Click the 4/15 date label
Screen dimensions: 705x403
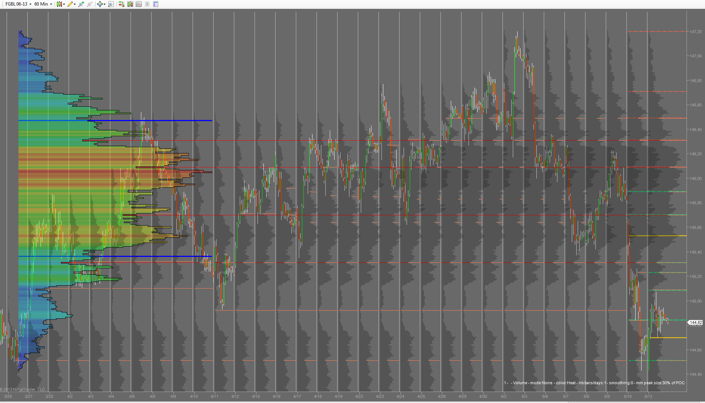pyautogui.click(x=256, y=396)
